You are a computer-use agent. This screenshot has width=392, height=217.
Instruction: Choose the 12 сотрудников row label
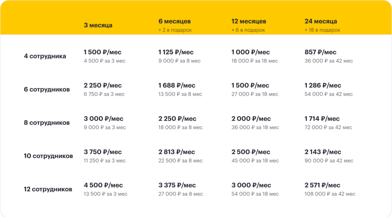pyautogui.click(x=48, y=189)
